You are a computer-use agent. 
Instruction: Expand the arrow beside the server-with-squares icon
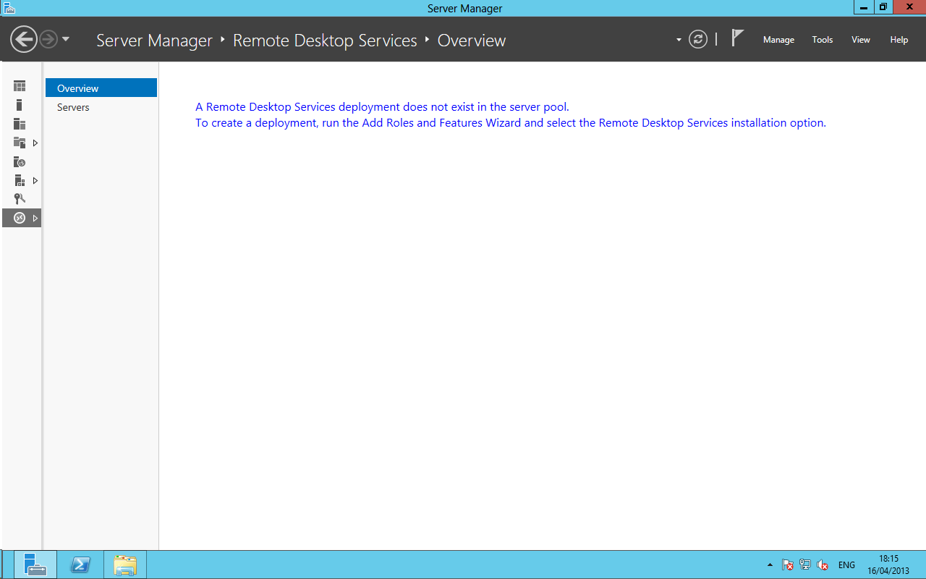(x=35, y=180)
